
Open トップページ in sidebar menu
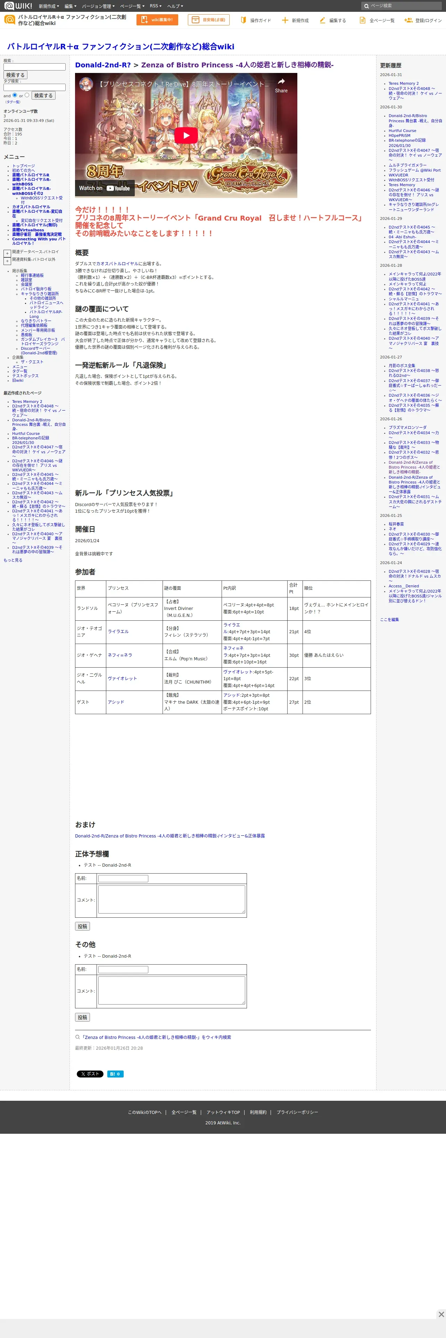click(x=23, y=166)
